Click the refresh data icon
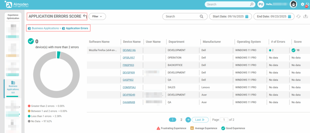Viewport: 310px width, 133px height. 298,16
